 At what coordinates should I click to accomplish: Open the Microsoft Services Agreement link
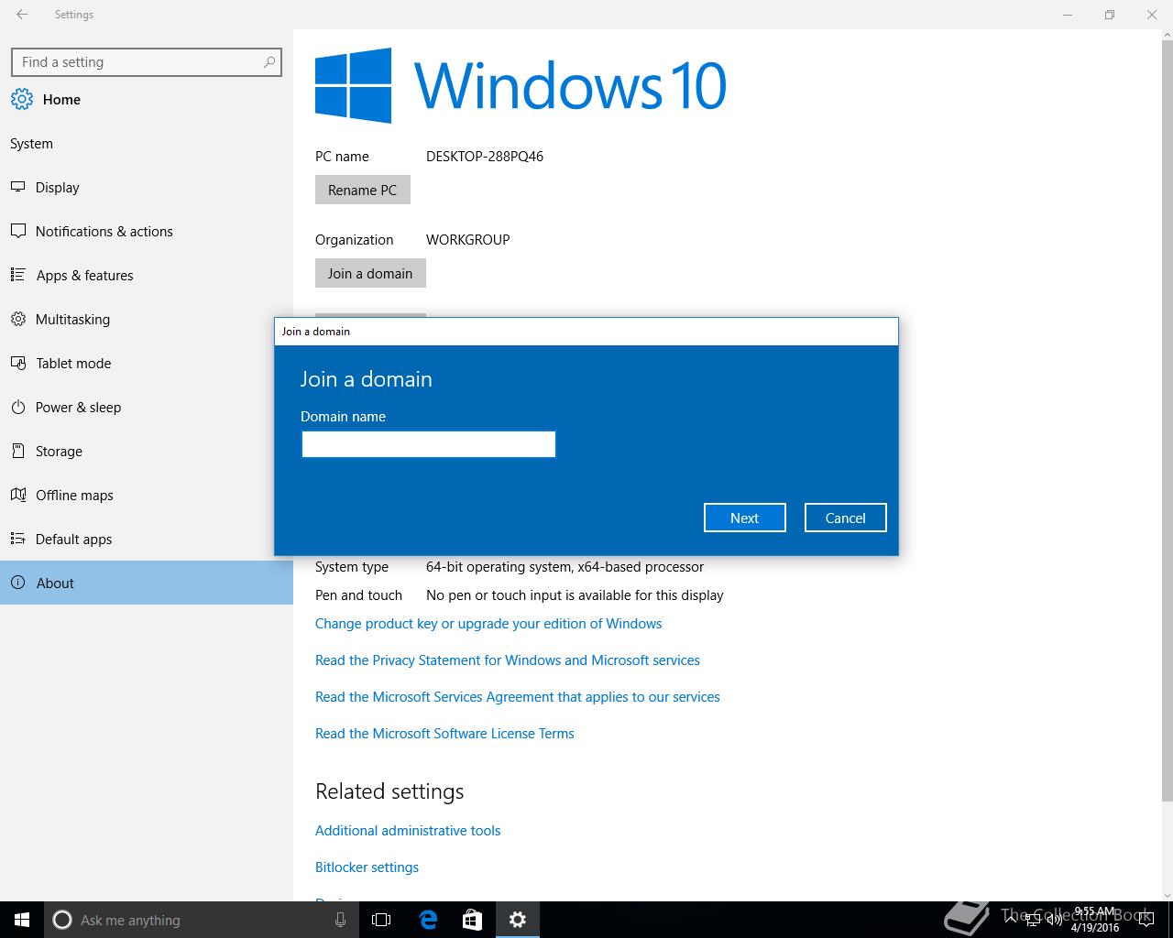coord(518,696)
